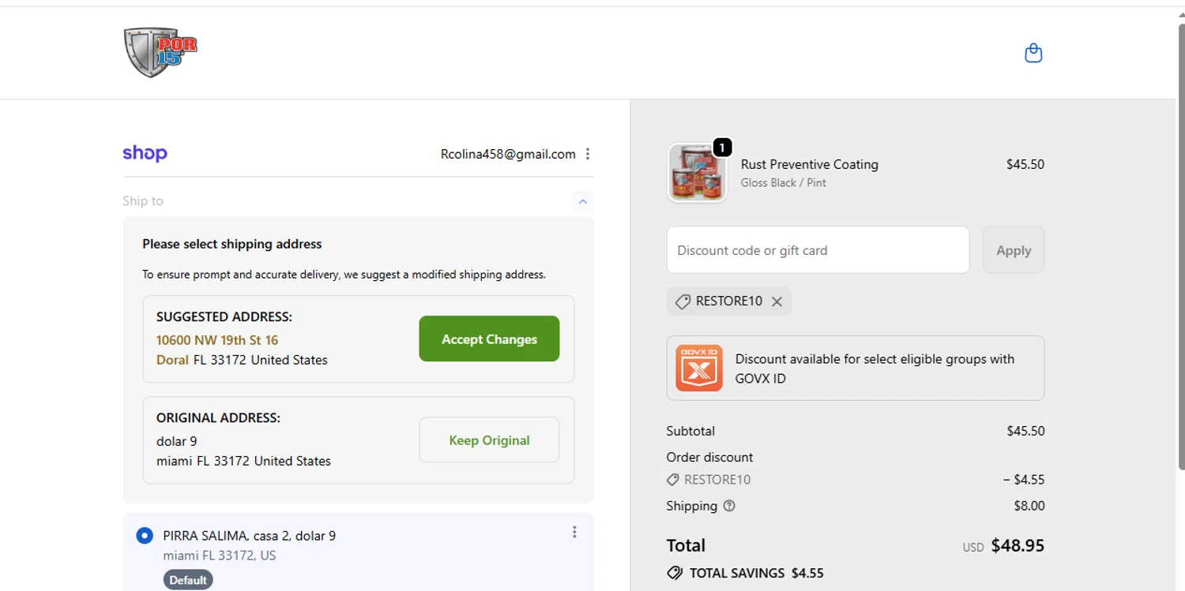Click the "Default" address badge

tap(188, 580)
